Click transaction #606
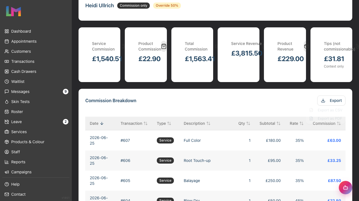 click(125, 161)
